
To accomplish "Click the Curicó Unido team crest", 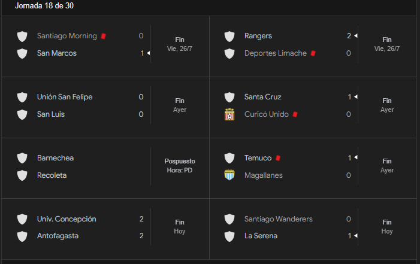I will click(x=229, y=114).
